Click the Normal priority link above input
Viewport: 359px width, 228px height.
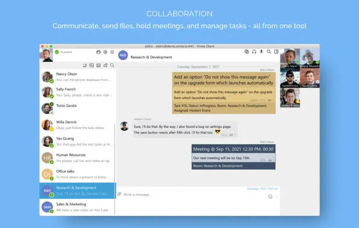[x=272, y=189]
